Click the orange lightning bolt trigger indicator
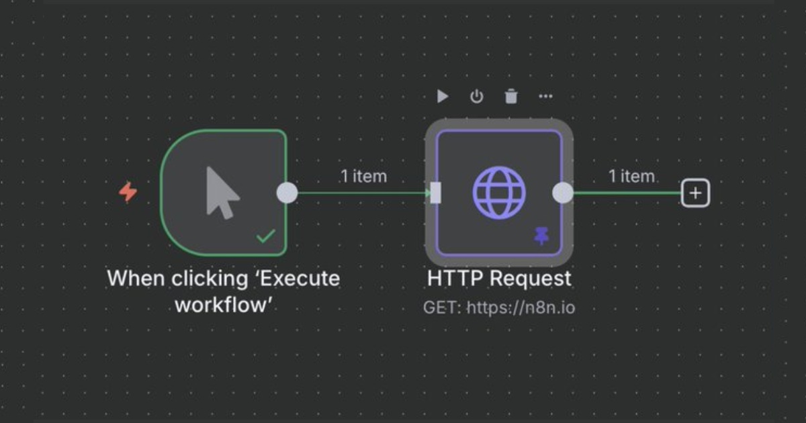Screen dimensions: 806x423 (x=128, y=191)
